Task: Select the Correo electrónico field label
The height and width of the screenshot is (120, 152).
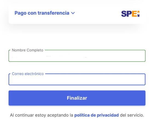Action: coord(28,74)
